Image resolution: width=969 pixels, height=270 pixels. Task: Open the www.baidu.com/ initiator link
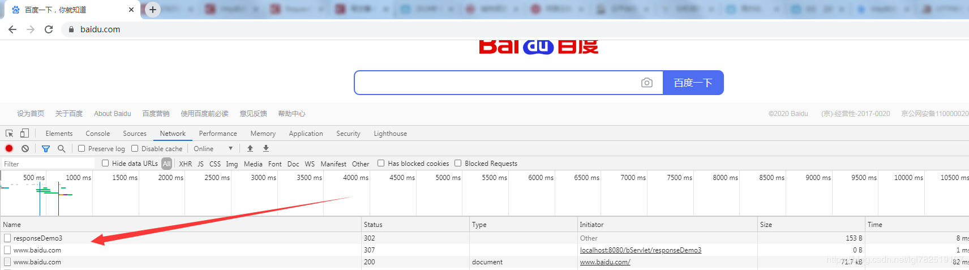tap(605, 262)
